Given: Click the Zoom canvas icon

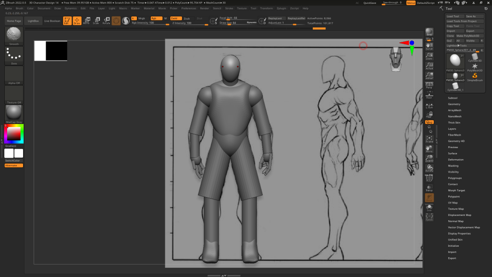Looking at the screenshot, I should tap(429, 57).
